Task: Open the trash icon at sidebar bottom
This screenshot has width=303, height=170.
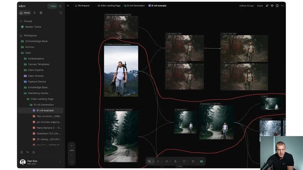Action: tap(22, 152)
